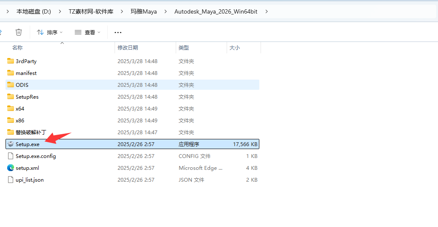Click 2025/3/28 14:47 date of 替换破解补丁
The image size is (438, 227).
[x=138, y=132]
